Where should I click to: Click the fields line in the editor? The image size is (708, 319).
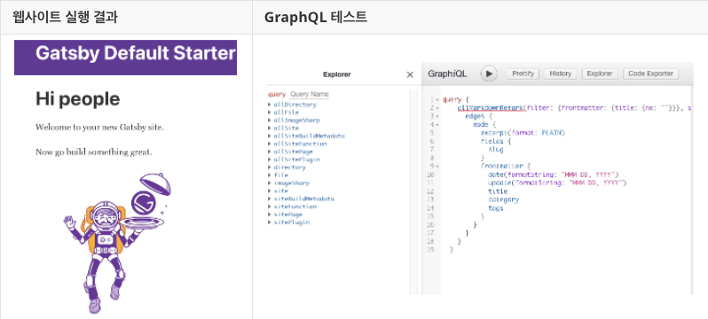(x=496, y=141)
